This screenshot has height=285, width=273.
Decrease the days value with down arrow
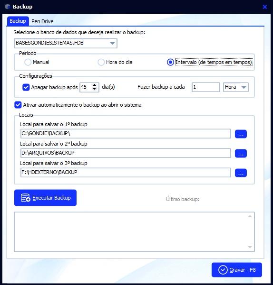click(x=94, y=89)
